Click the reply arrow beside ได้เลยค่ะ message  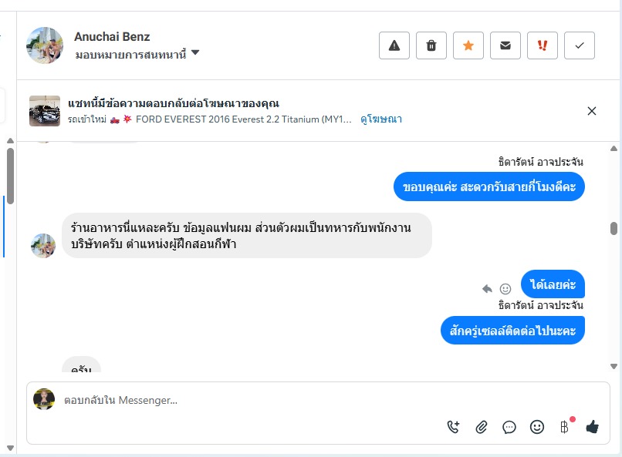click(x=487, y=288)
